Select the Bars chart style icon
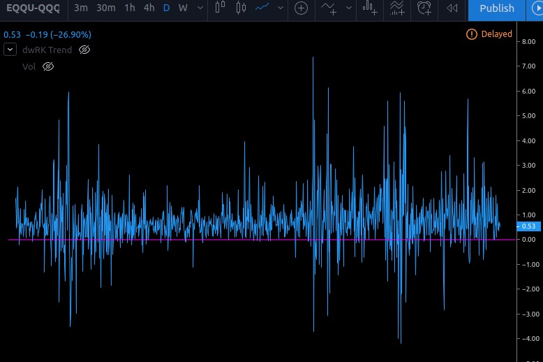 [221, 8]
